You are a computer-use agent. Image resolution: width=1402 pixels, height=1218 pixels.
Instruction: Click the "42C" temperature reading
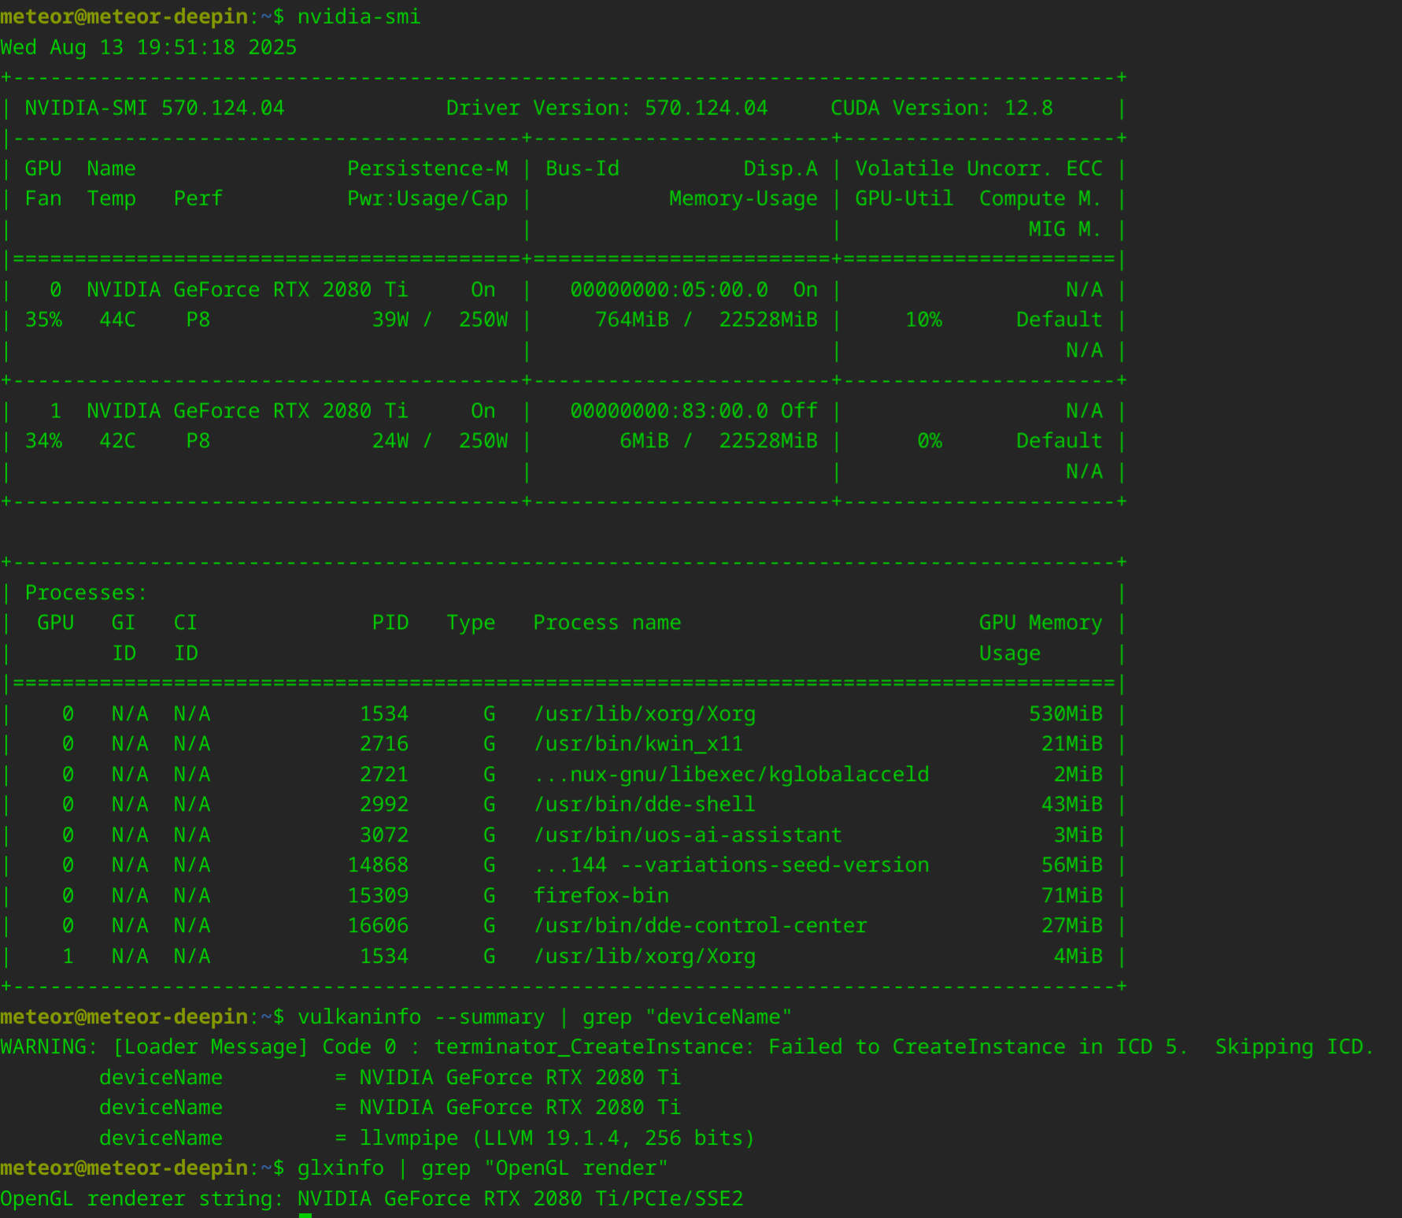pyautogui.click(x=117, y=441)
